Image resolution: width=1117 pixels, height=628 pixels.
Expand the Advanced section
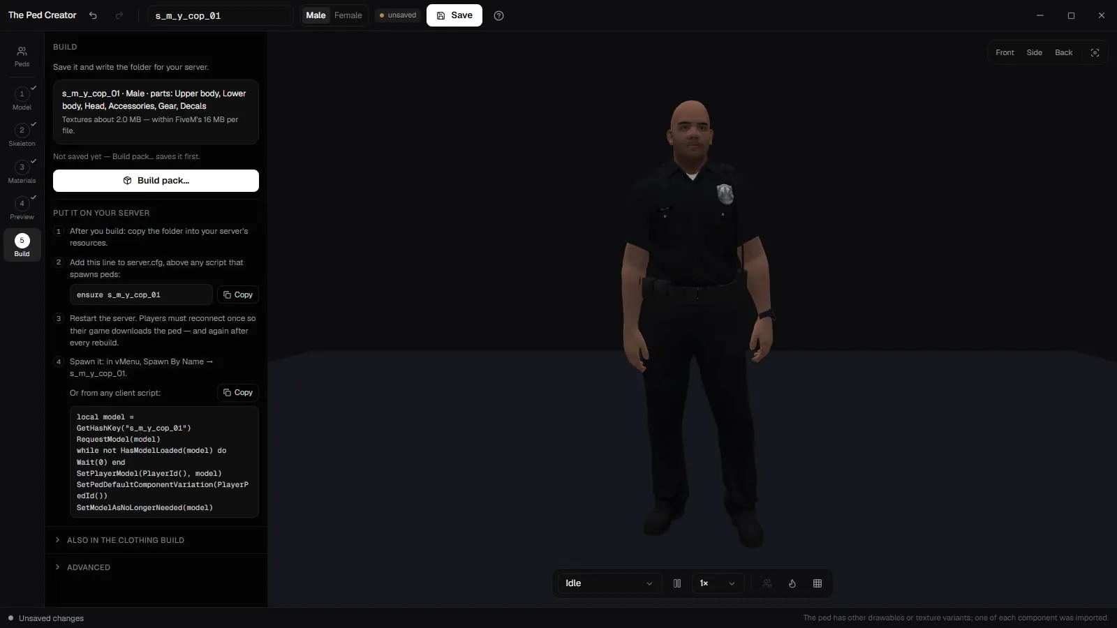point(156,567)
